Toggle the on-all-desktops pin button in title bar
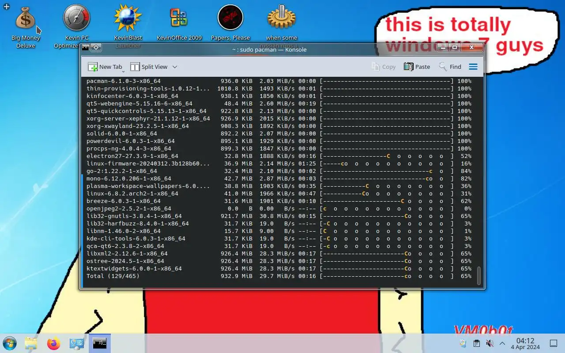This screenshot has height=353, width=565. 96,47
